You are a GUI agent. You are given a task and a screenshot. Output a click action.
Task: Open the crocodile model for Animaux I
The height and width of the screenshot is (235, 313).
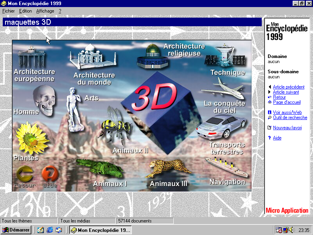pyautogui.click(x=100, y=168)
